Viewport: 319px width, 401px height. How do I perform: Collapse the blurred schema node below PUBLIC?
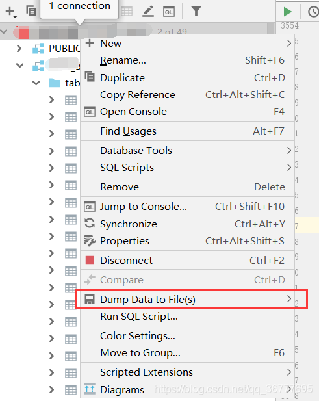click(19, 66)
